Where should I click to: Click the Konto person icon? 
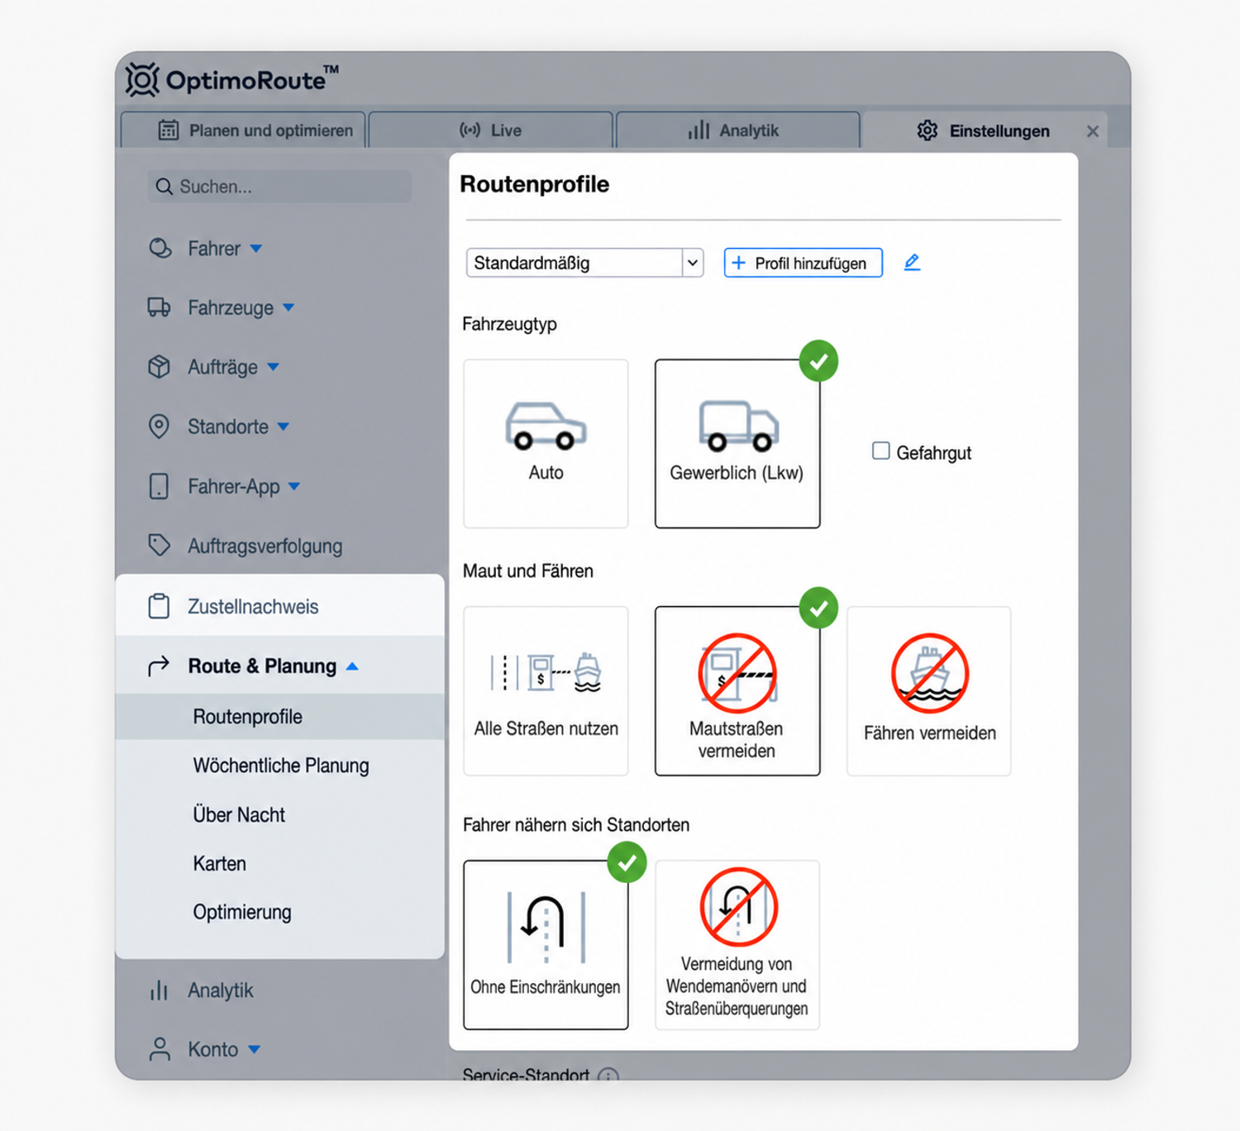[x=160, y=1049]
